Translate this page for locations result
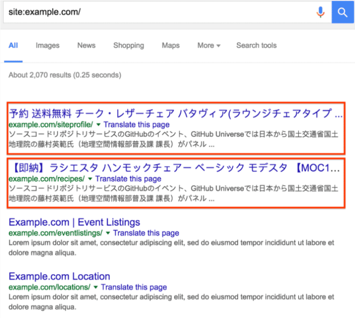The height and width of the screenshot is (318, 355). (134, 287)
